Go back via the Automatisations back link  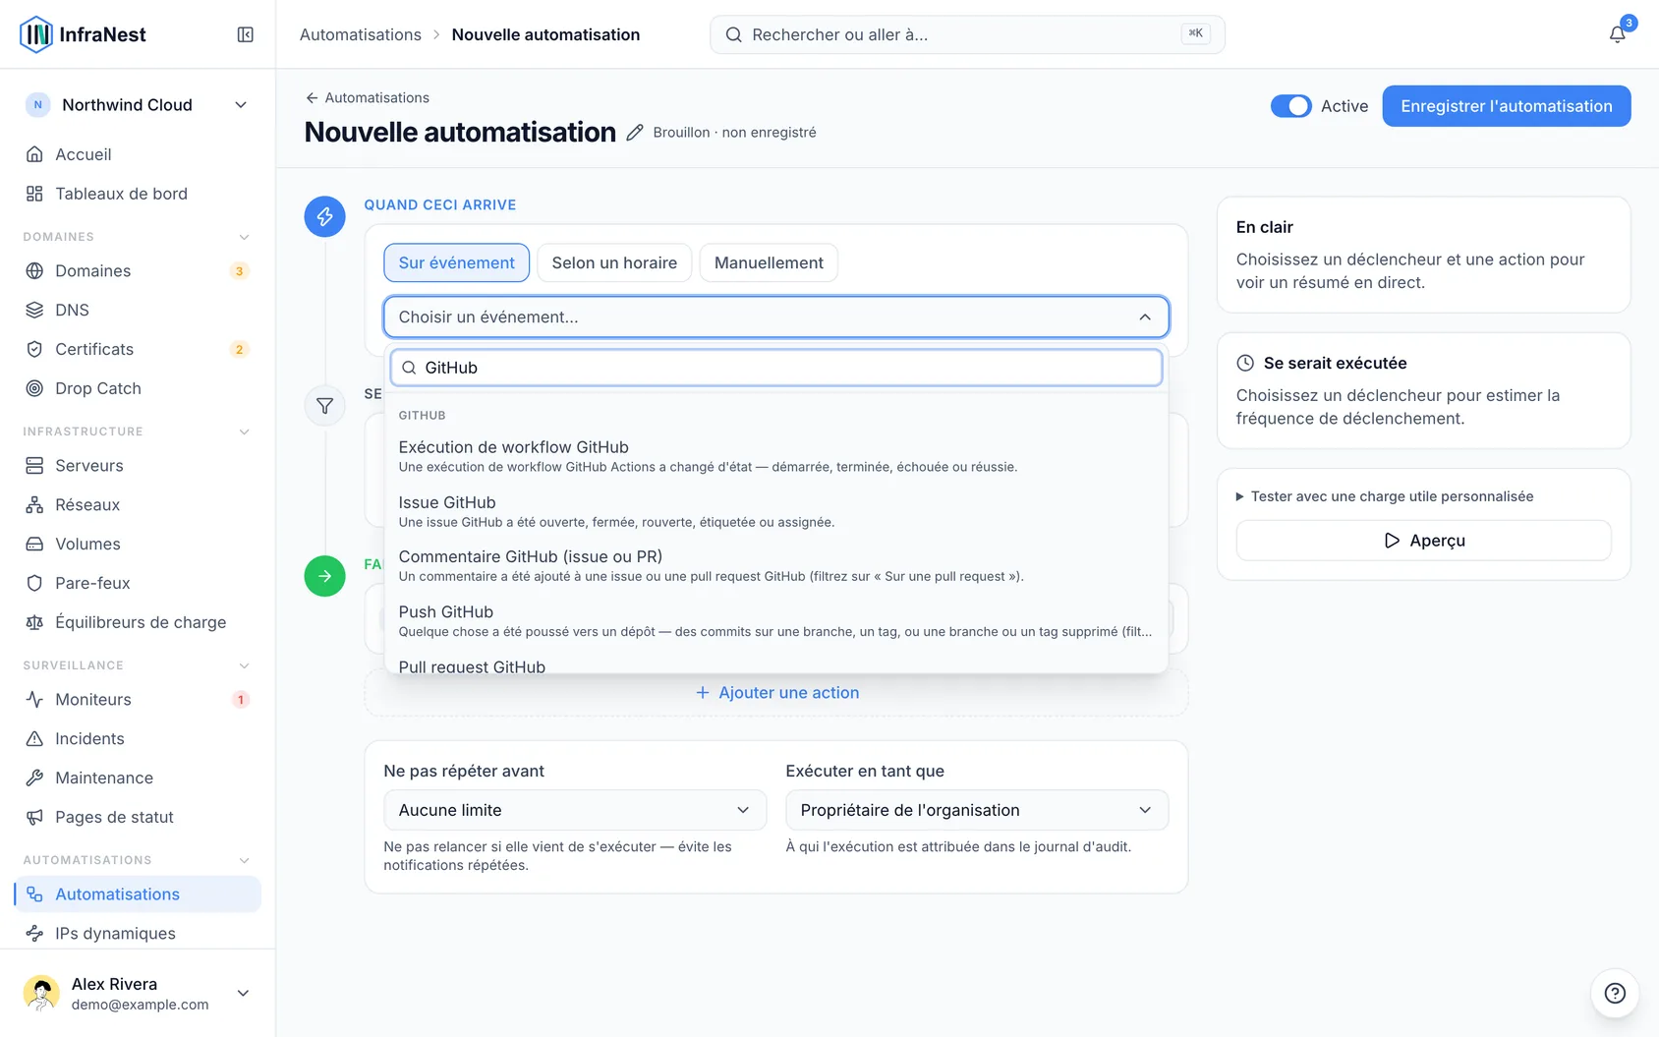coord(368,97)
